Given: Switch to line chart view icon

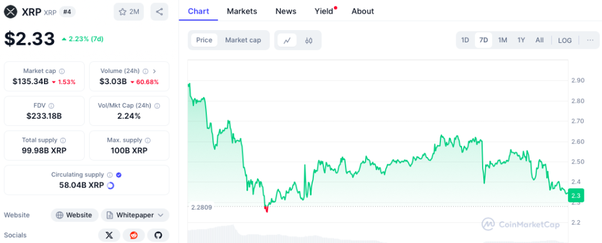Looking at the screenshot, I should coord(287,40).
